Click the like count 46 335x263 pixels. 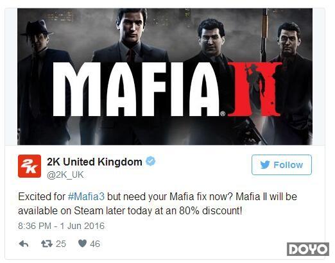pyautogui.click(x=95, y=244)
